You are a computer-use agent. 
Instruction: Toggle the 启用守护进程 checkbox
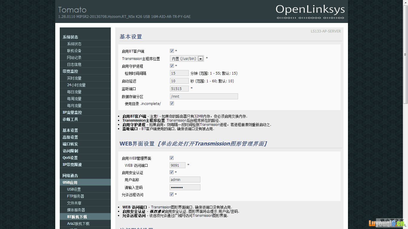[x=172, y=66]
